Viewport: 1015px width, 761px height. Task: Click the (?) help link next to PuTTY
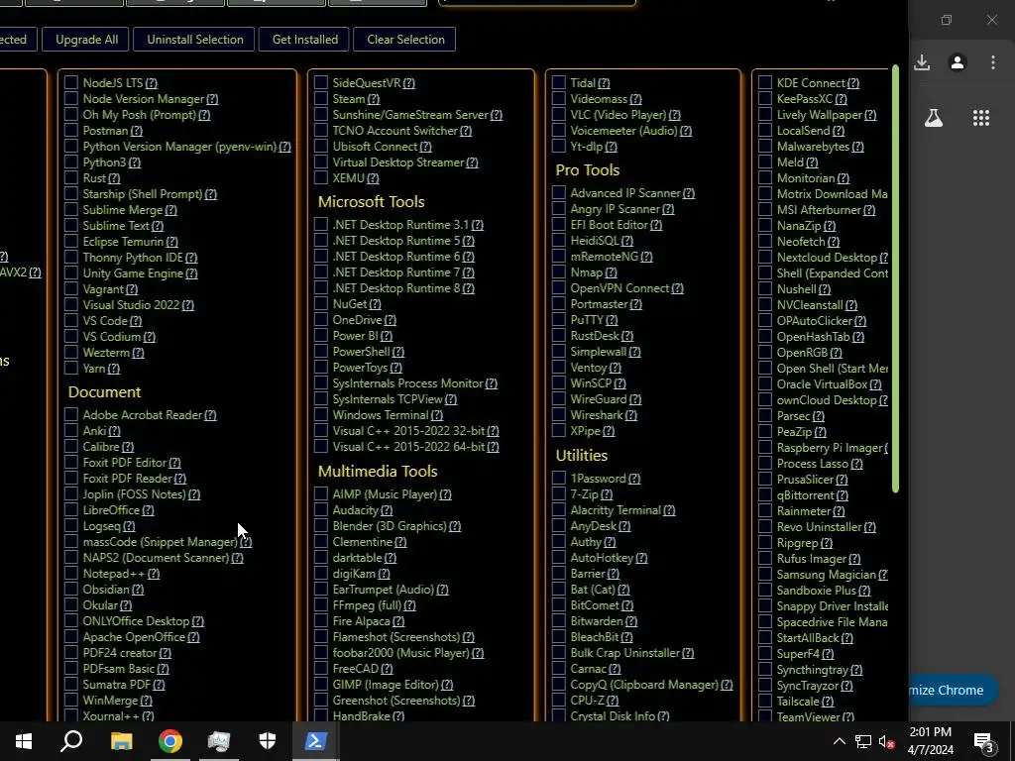[x=612, y=320]
